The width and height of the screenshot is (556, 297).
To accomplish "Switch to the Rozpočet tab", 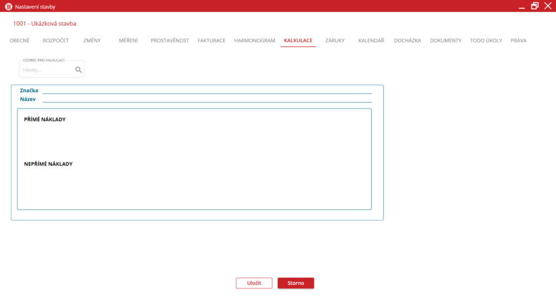I will 55,41.
